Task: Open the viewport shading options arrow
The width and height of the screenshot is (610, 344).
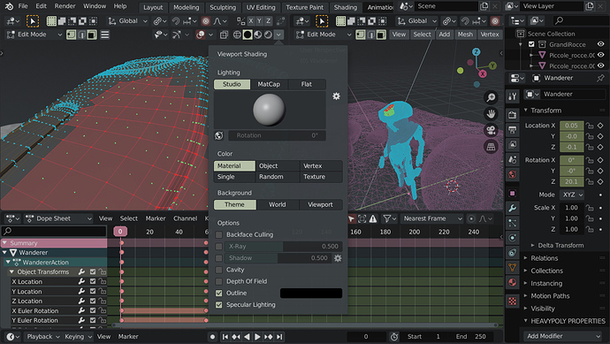Action: click(278, 34)
